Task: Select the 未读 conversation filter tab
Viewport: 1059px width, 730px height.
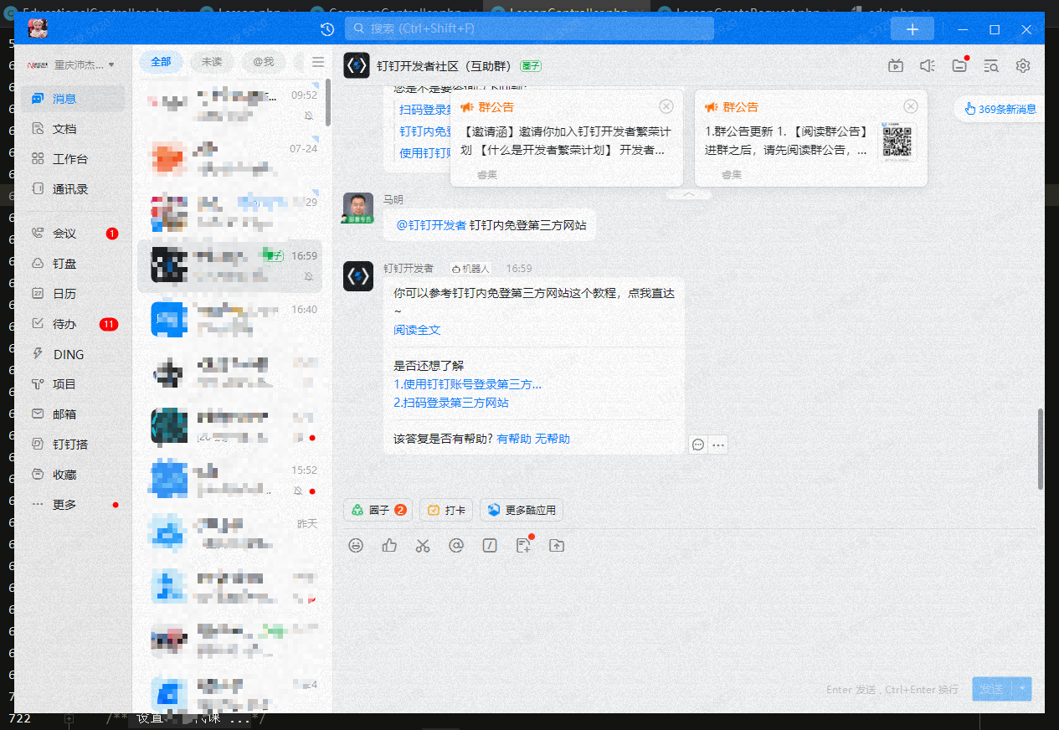Action: (212, 62)
